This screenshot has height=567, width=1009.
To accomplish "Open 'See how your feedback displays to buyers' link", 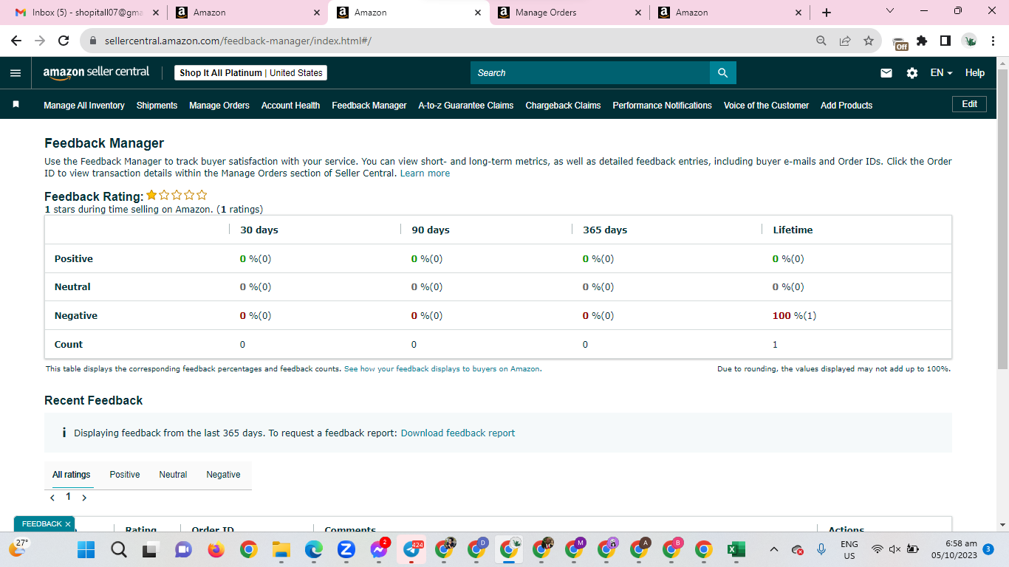I will [x=442, y=369].
